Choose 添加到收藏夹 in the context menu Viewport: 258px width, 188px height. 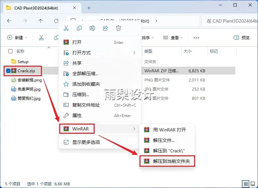pyautogui.click(x=100, y=84)
